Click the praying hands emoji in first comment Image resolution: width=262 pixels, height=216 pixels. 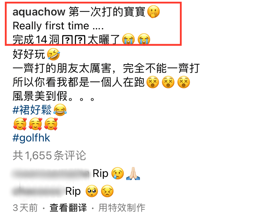click(x=133, y=173)
